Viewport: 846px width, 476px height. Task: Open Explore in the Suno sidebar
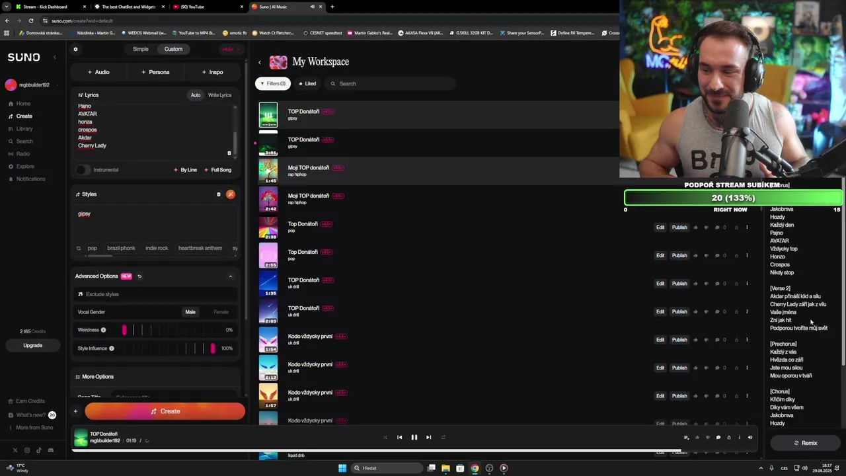(25, 167)
